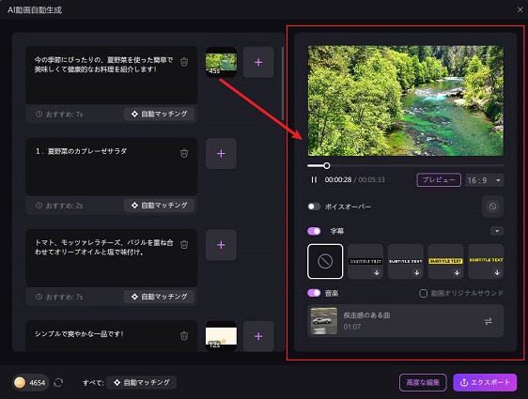The height and width of the screenshot is (399, 528).
Task: Click the 疾走感のある曲 track title
Action: [x=366, y=315]
